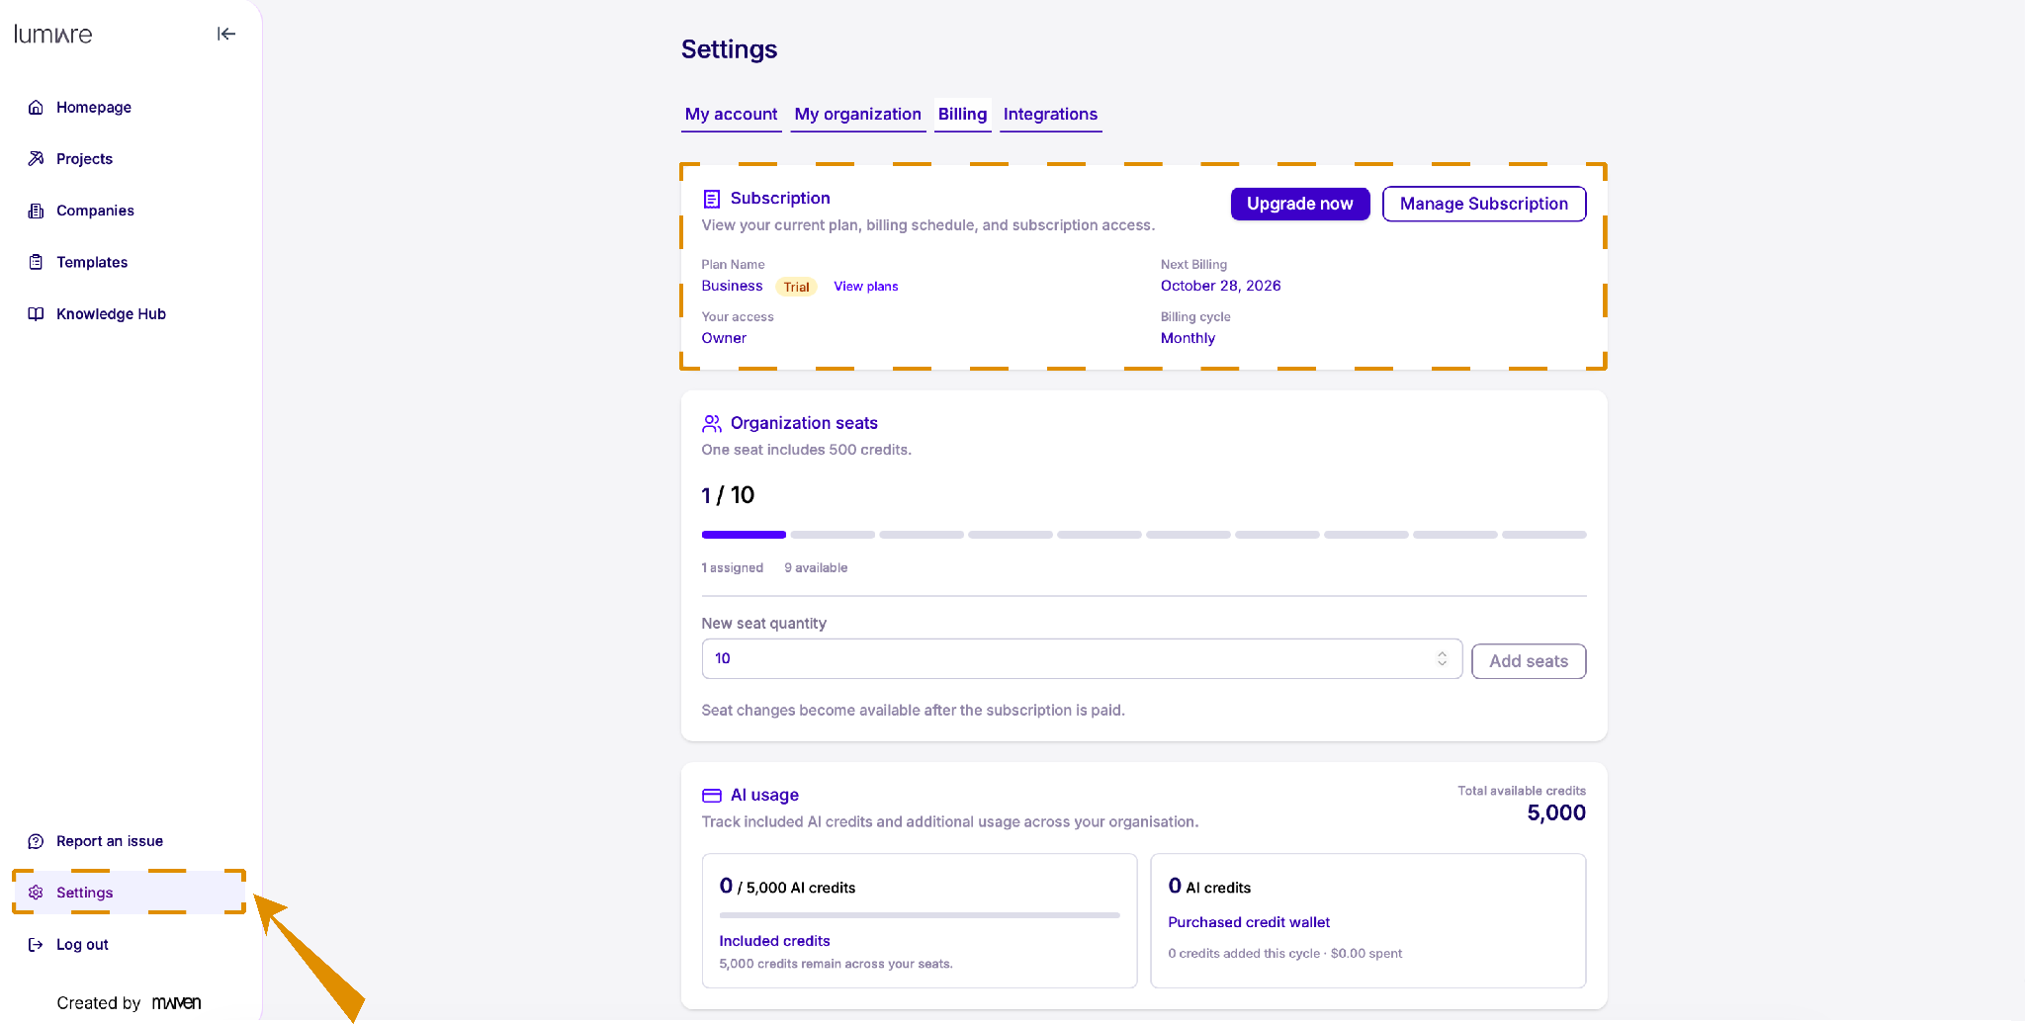This screenshot has width=2025, height=1024.
Task: Click the filled first seat progress segment
Action: pos(744,535)
